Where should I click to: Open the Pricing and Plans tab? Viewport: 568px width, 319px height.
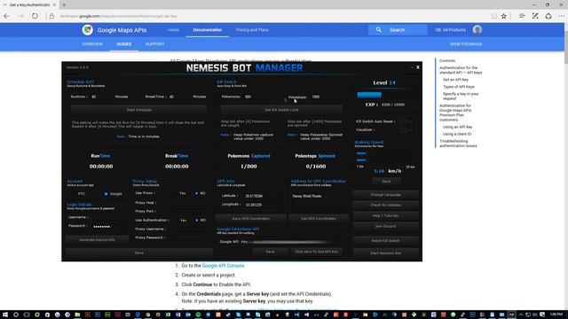pos(252,30)
